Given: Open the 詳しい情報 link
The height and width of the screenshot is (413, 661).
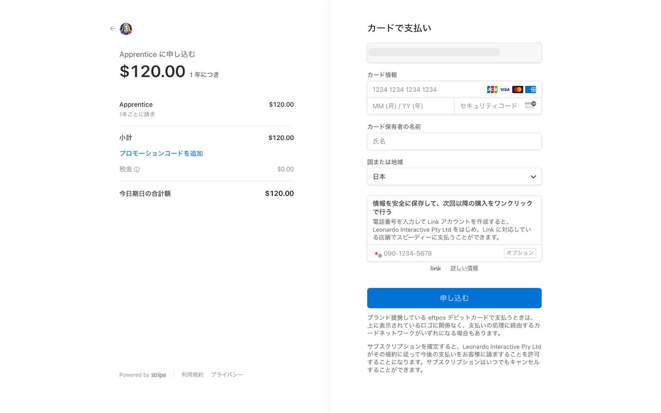Looking at the screenshot, I should pyautogui.click(x=464, y=268).
